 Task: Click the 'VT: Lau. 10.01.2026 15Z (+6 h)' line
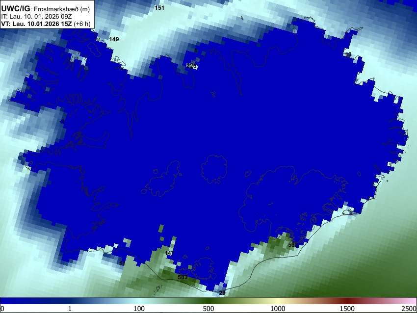point(46,24)
